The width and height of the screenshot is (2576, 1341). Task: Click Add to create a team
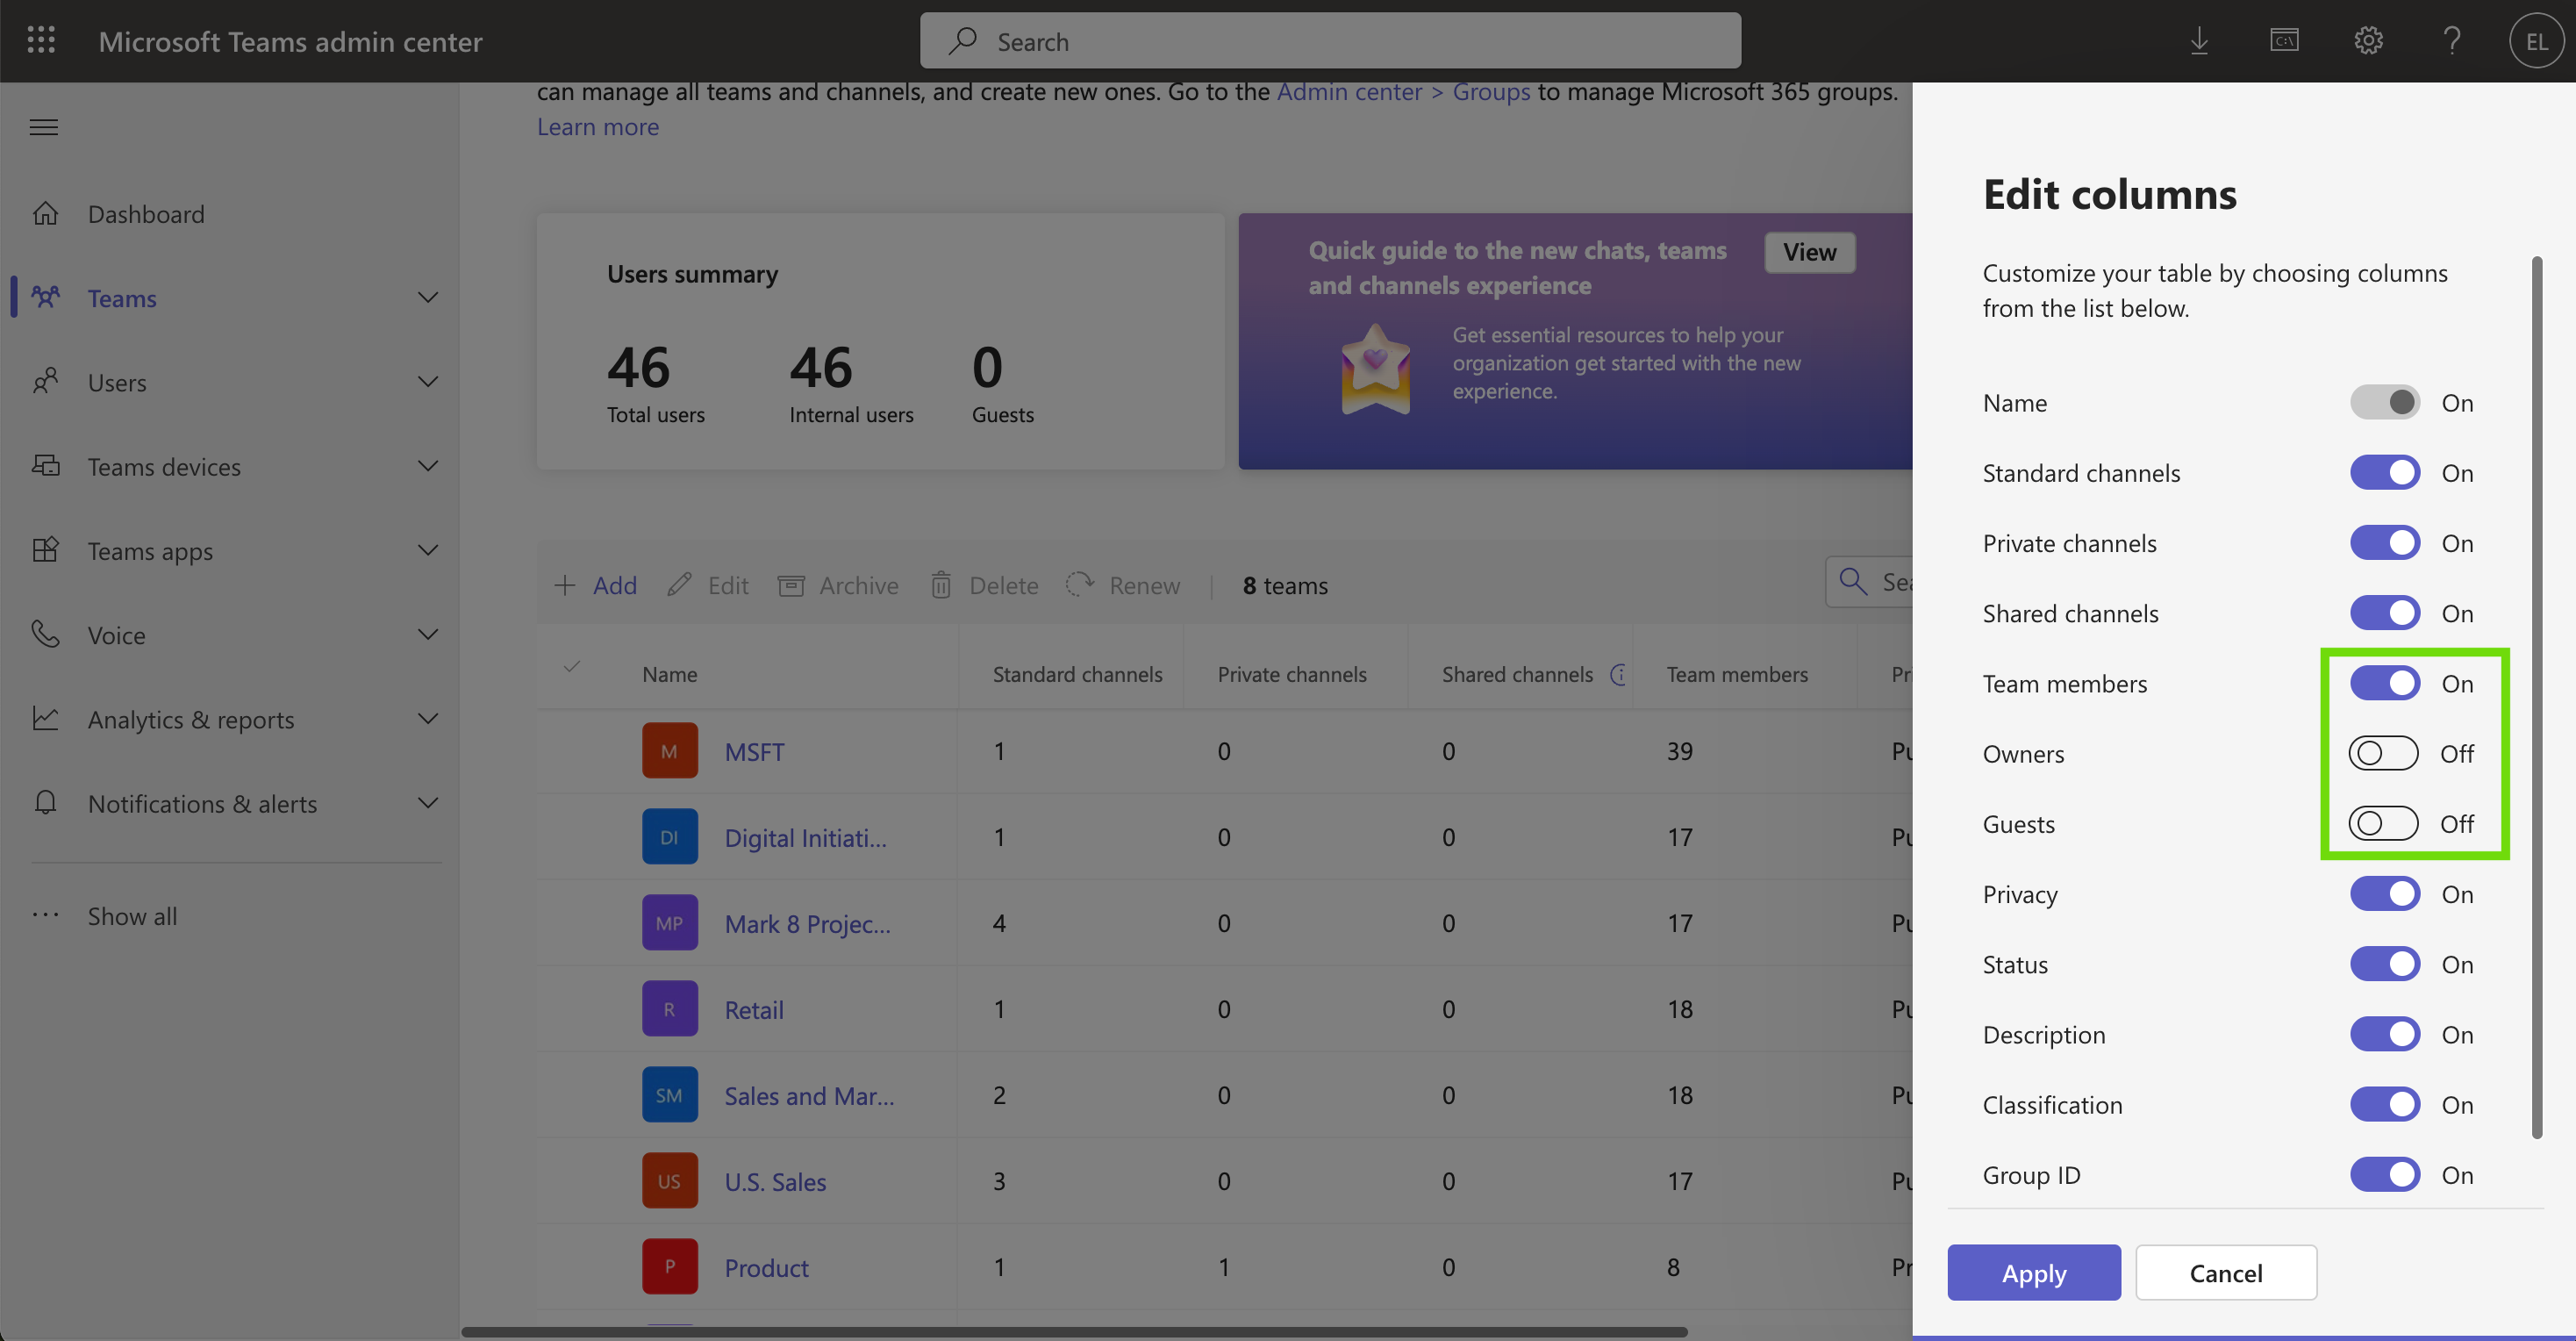595,585
